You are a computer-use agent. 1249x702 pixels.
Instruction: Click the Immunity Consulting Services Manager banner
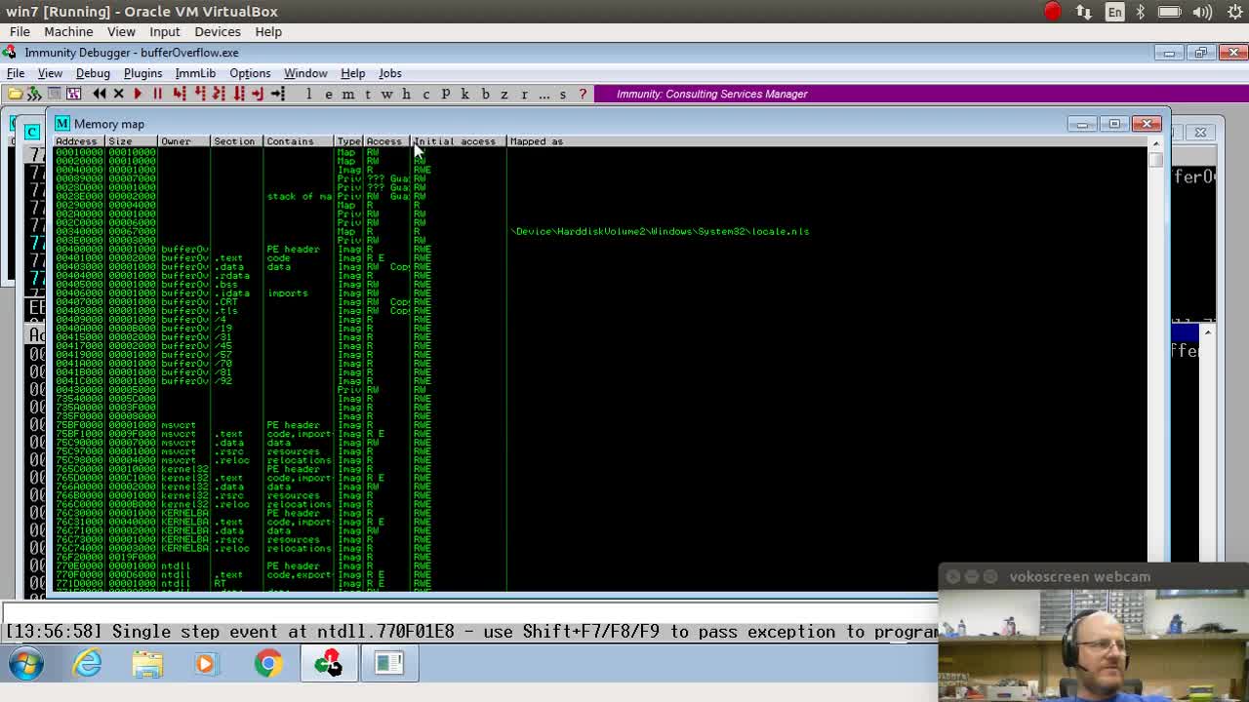710,94
